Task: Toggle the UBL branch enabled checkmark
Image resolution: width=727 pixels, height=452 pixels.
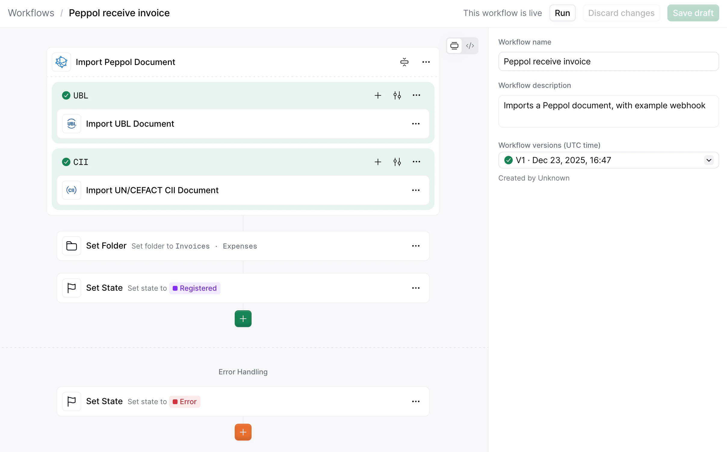Action: 66,95
